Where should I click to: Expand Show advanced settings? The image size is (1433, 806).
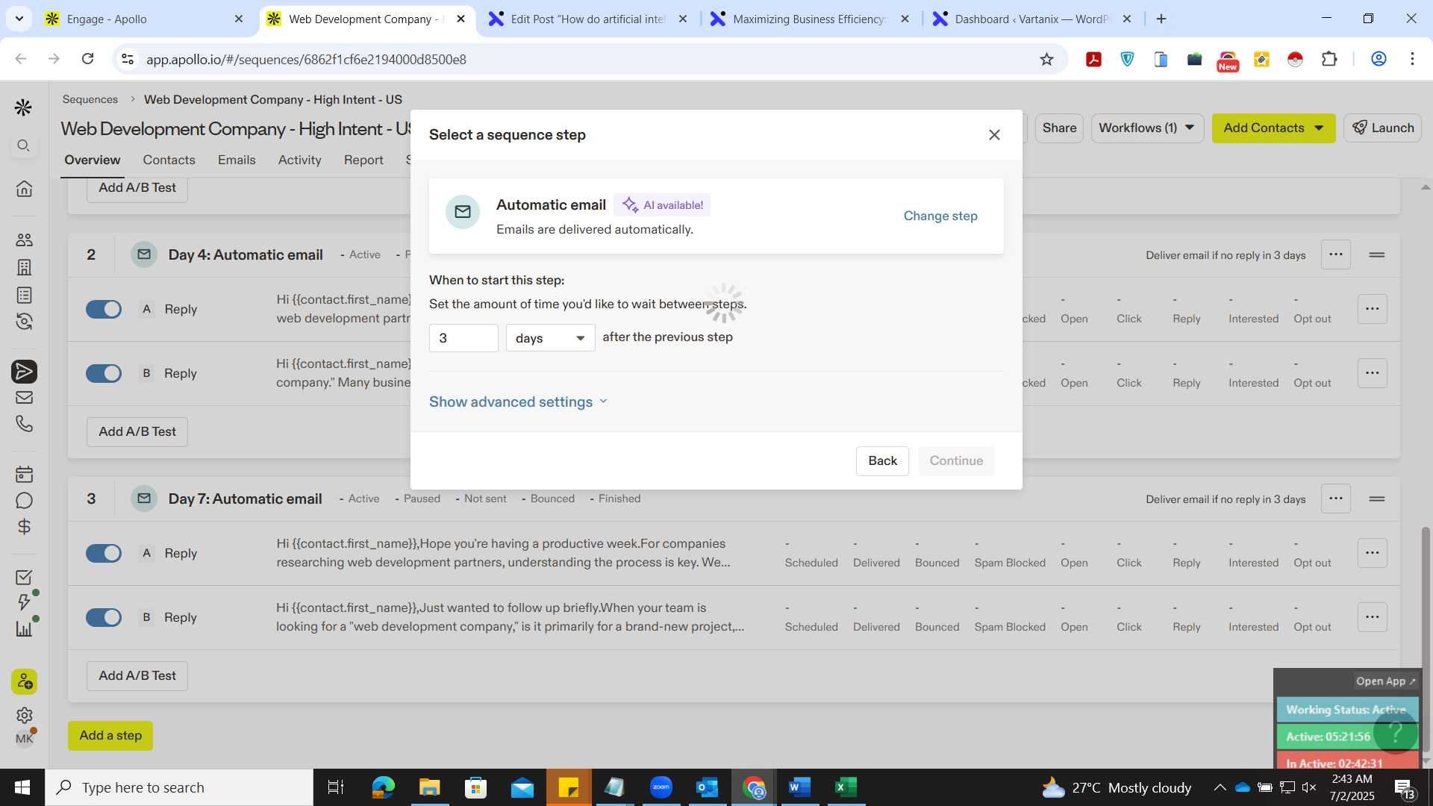519,402
